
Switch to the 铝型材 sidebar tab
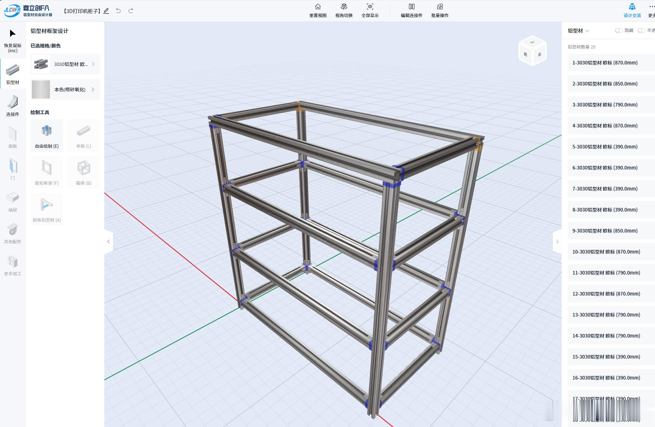13,74
